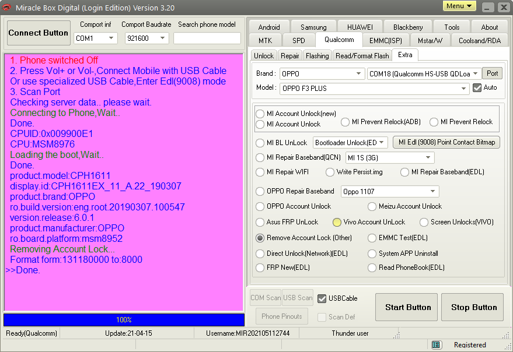
Task: Click the Miracle Box title bar logo
Action: point(7,8)
